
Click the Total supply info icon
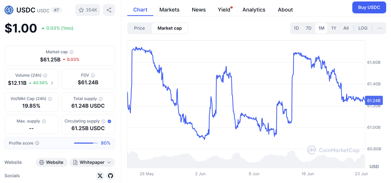100,99
